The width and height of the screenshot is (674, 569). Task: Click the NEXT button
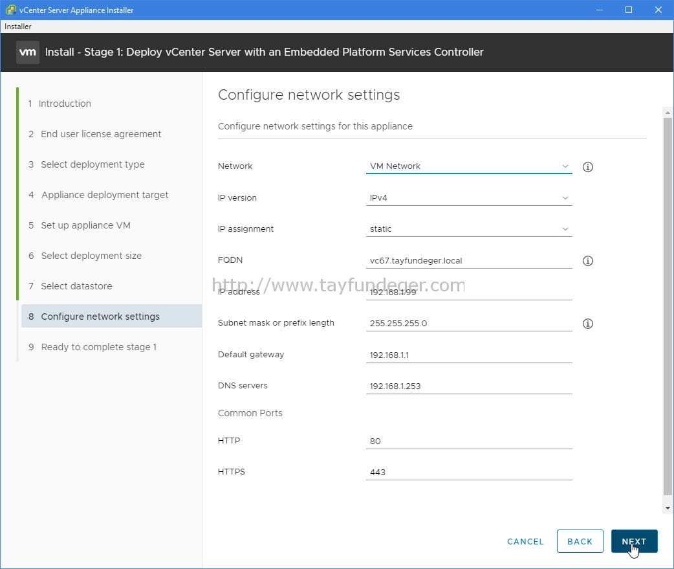[634, 541]
